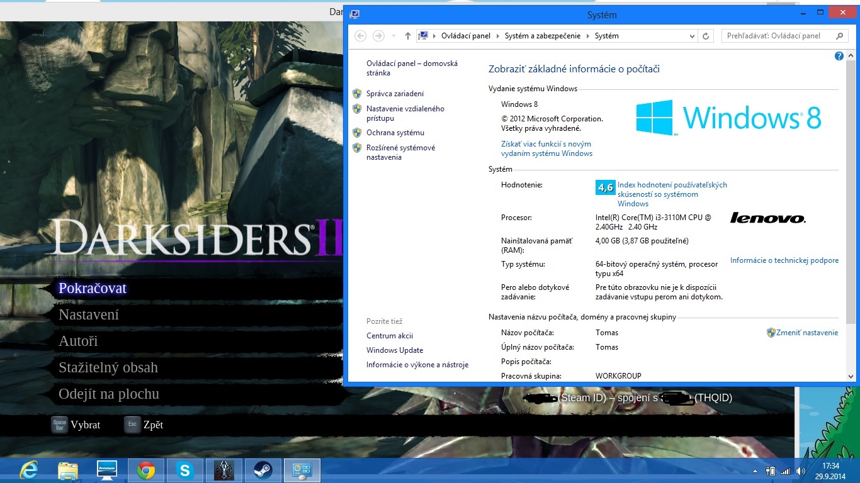The width and height of the screenshot is (860, 483).
Task: Open Internet Explorer from the taskbar
Action: 28,470
